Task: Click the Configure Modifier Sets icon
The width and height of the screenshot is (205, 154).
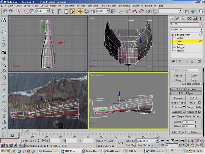Action: [x=199, y=61]
